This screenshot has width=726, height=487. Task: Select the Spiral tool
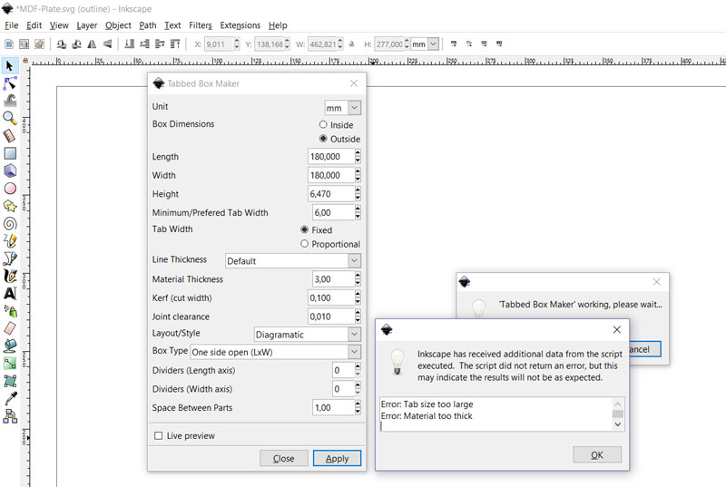pos(10,223)
